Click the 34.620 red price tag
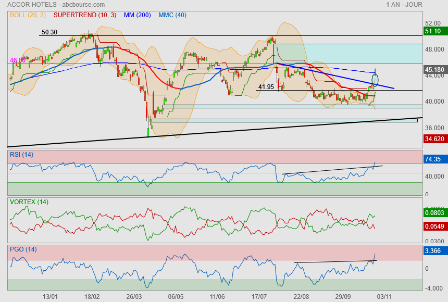 pos(434,139)
